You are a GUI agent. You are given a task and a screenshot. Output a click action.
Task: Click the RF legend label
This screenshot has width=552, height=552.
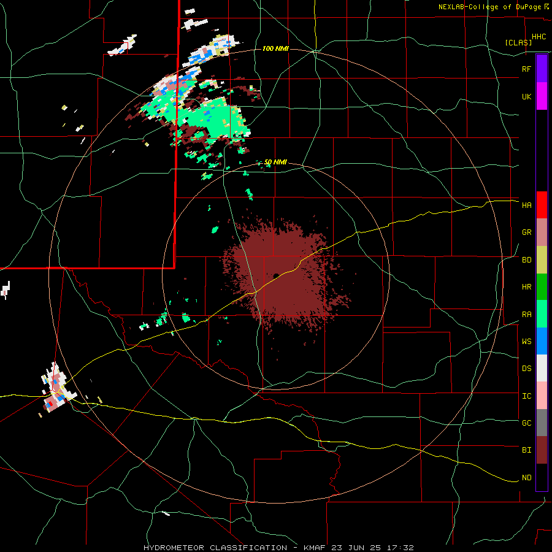526,69
